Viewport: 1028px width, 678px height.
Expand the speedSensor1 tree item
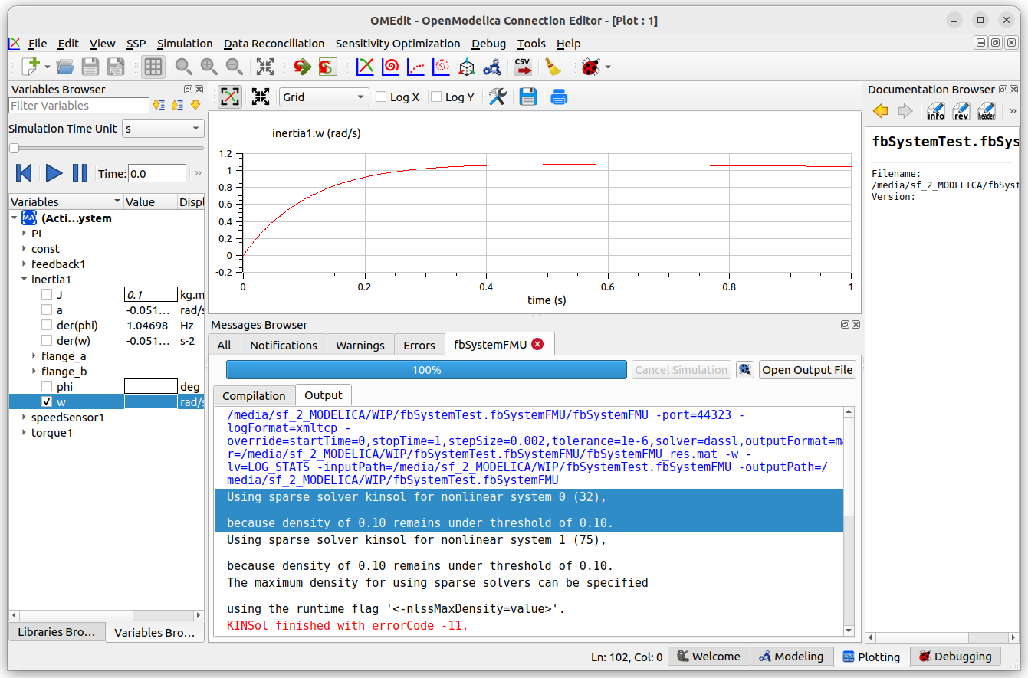[23, 416]
